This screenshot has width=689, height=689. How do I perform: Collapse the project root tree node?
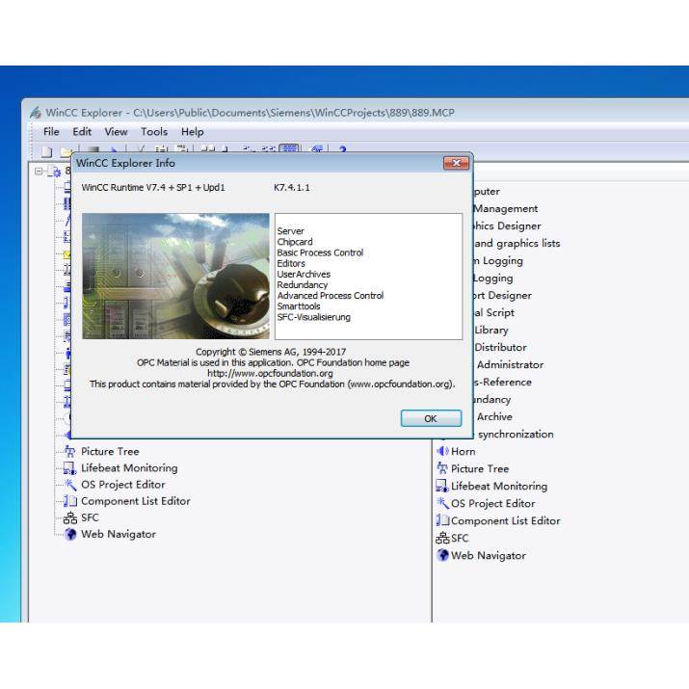click(x=39, y=171)
